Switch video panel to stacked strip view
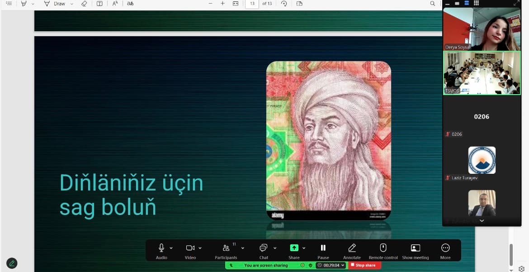Viewport: 529px width, 272px height. pos(467,3)
